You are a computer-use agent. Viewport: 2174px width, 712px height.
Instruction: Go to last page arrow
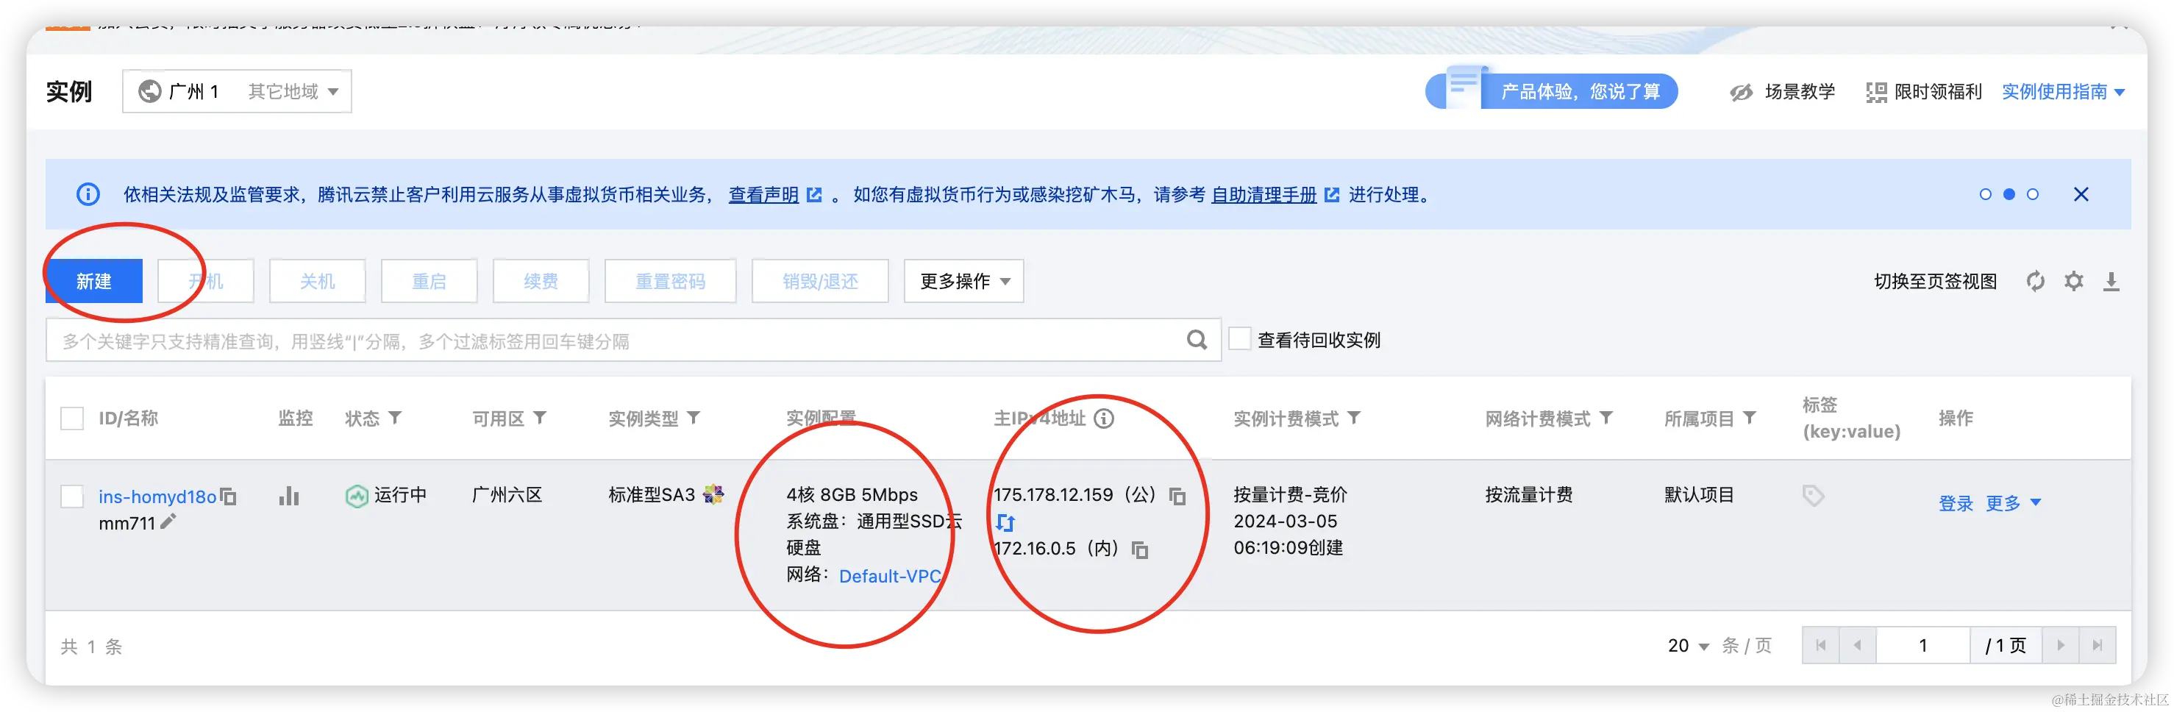pyautogui.click(x=2098, y=645)
